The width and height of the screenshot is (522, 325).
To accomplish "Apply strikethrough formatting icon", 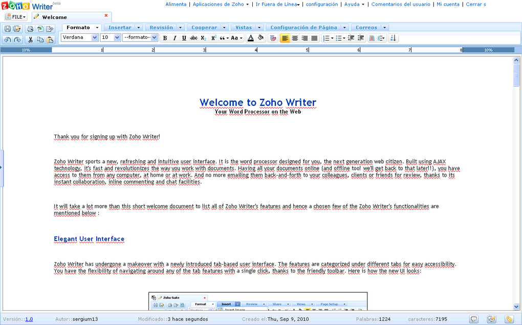I will [x=193, y=37].
